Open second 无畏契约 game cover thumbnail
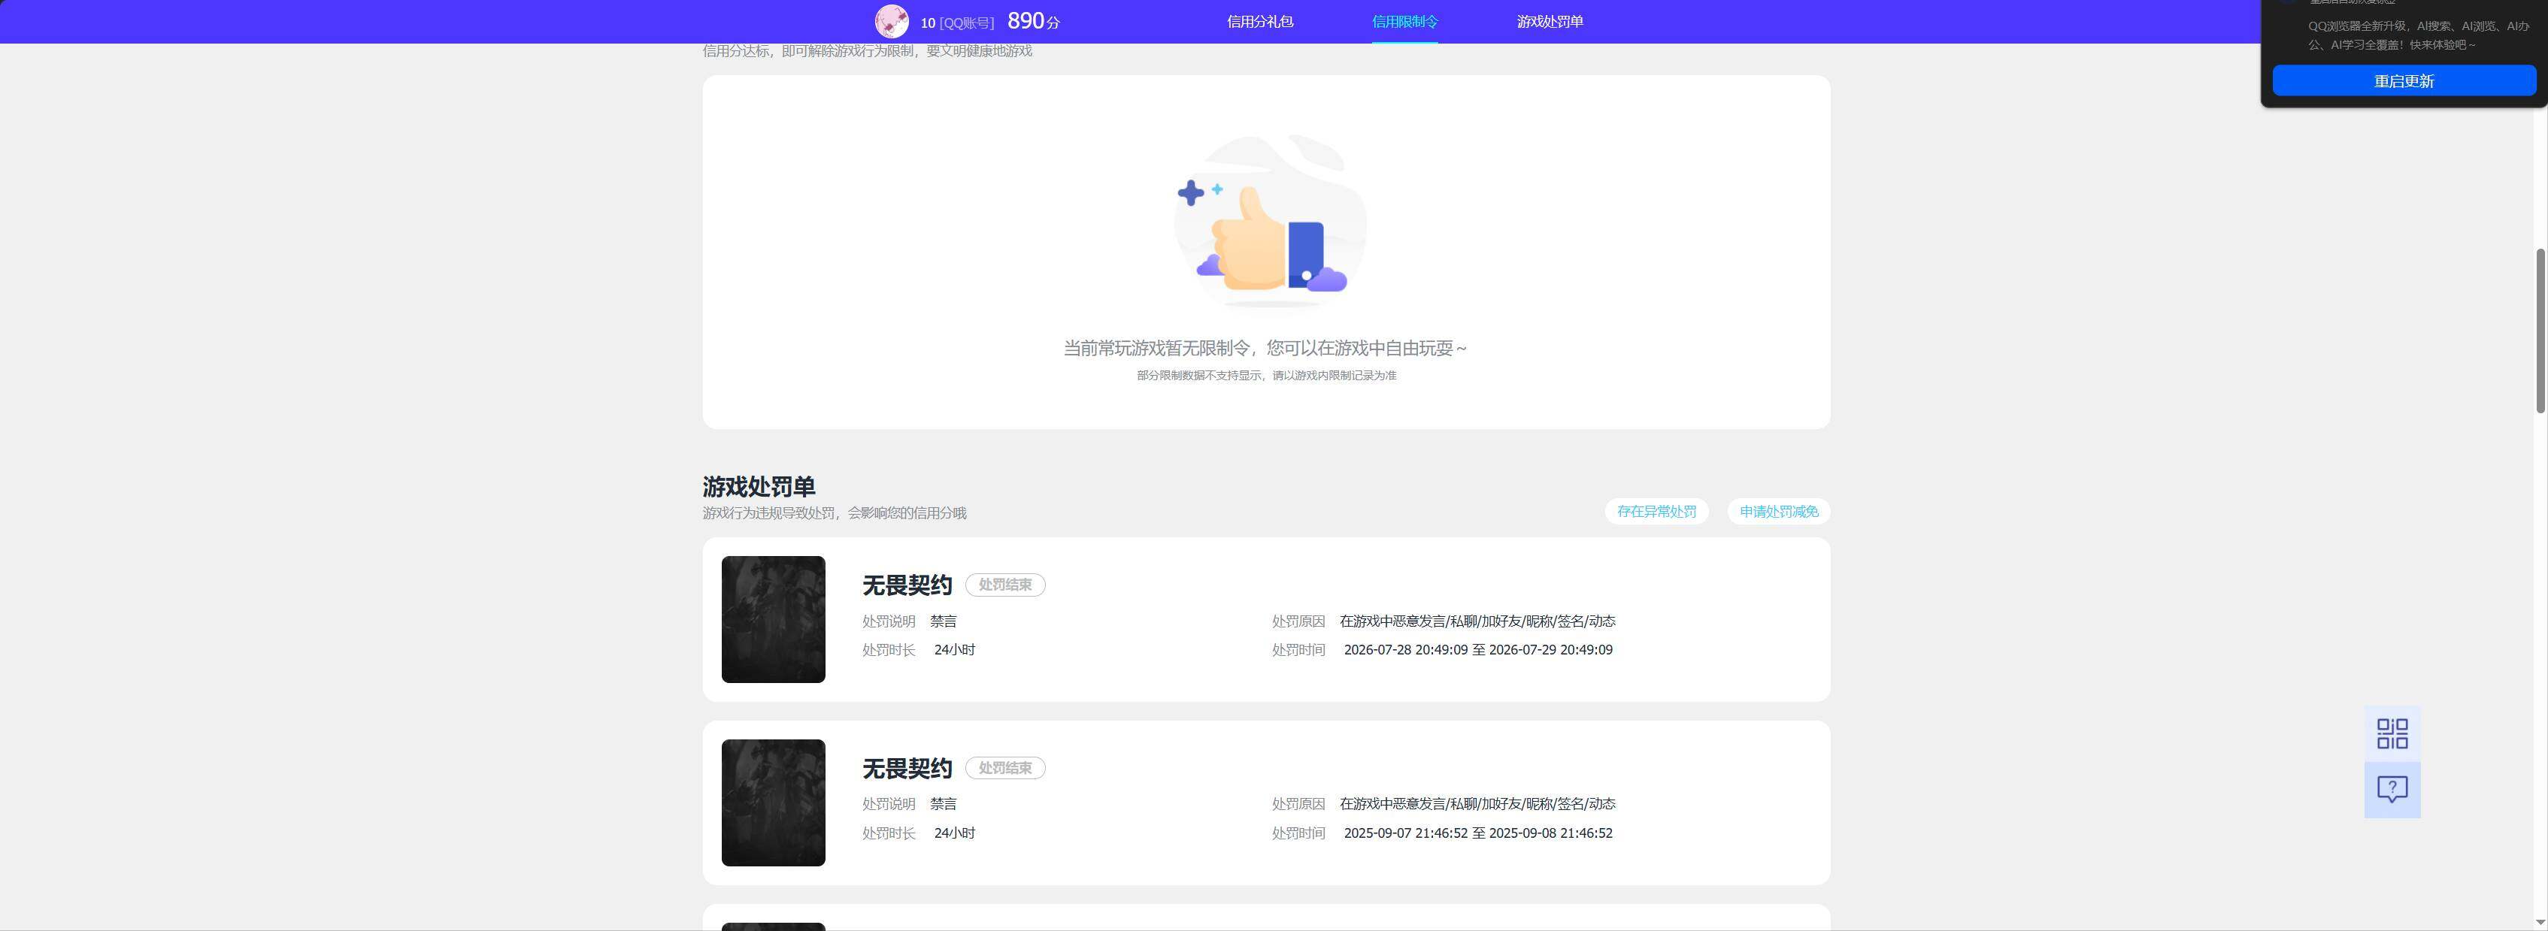2548x931 pixels. (772, 803)
